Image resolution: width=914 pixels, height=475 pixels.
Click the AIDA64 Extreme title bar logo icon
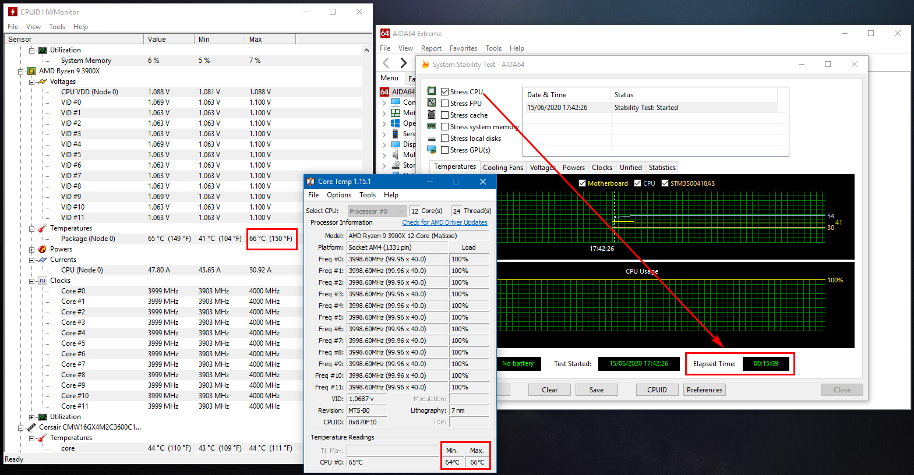tap(385, 33)
